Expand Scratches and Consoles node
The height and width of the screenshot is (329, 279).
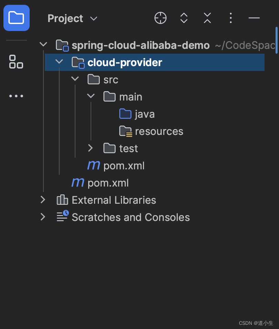(43, 217)
